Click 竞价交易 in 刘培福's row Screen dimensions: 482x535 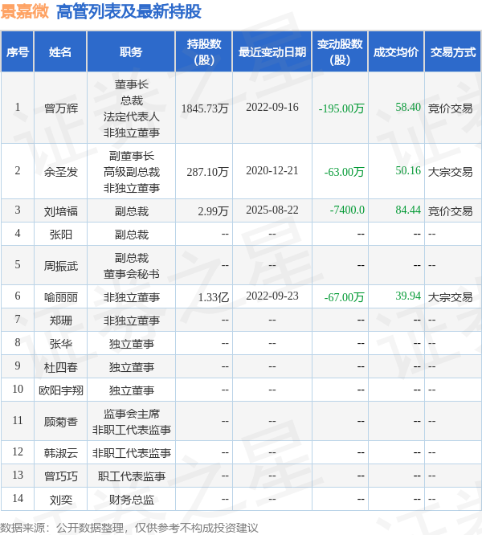[x=451, y=211]
